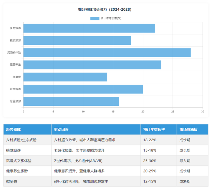Select the cell Z世代需求、技术进步(AR/VR)
The height and width of the screenshot is (191, 212).
[96, 161]
